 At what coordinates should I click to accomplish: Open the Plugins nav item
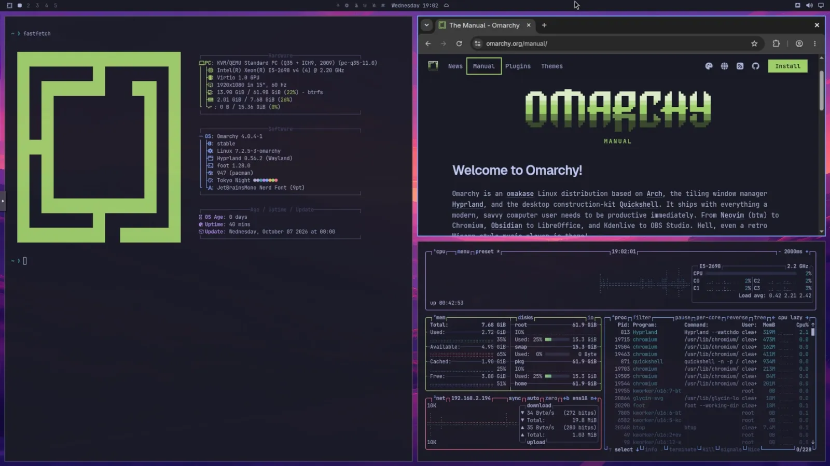click(518, 66)
